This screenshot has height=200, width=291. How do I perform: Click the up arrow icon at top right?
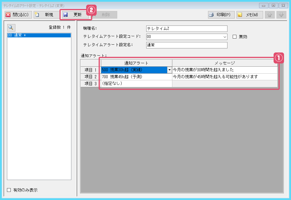point(270,14)
